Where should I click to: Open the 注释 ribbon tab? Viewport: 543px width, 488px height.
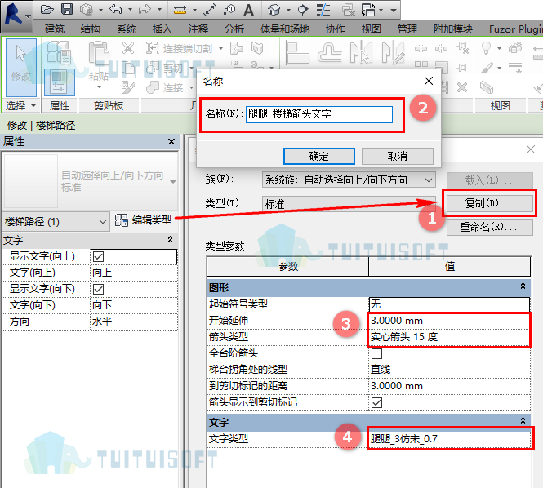point(198,29)
